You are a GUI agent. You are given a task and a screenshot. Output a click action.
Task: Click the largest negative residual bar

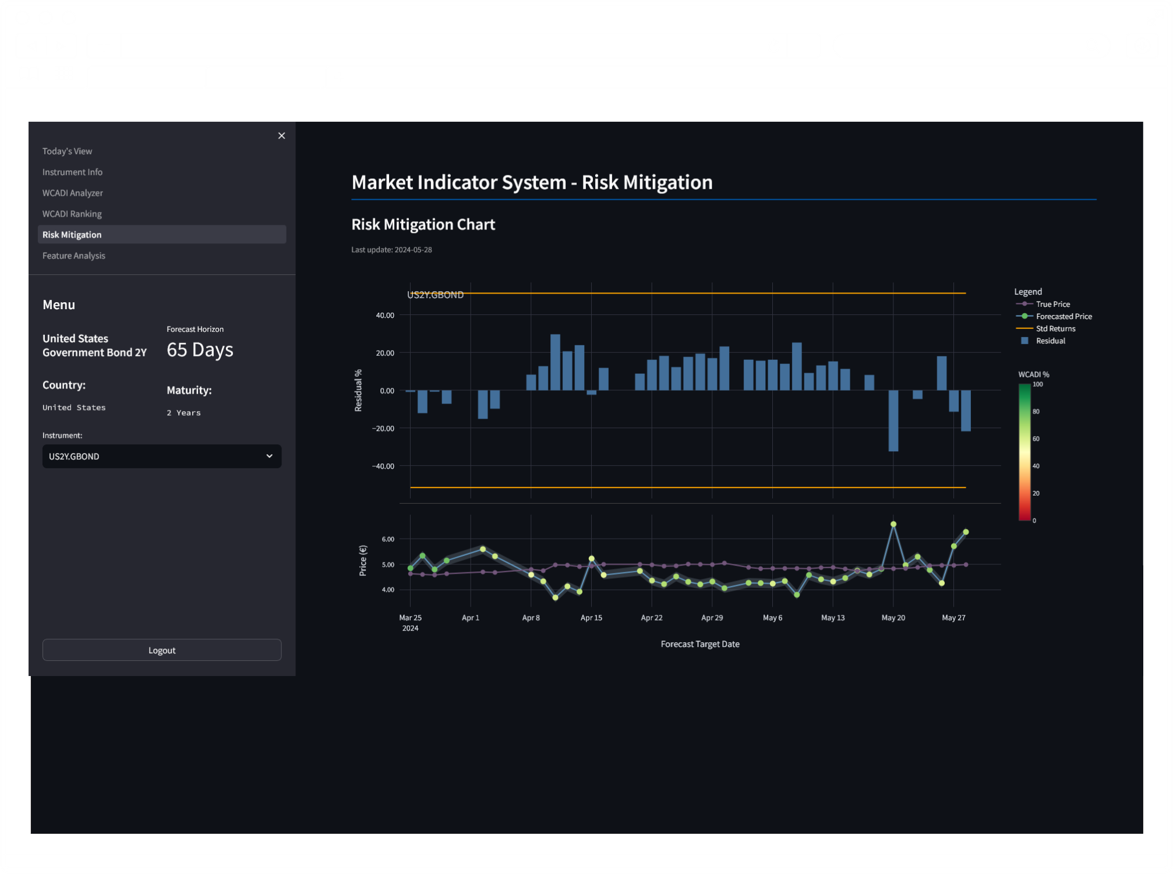893,421
